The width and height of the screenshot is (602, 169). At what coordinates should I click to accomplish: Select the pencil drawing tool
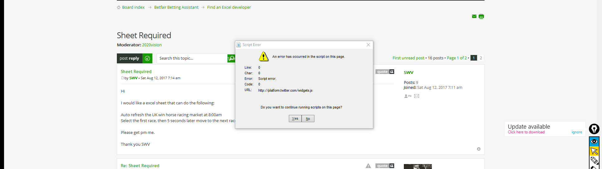coord(594,160)
